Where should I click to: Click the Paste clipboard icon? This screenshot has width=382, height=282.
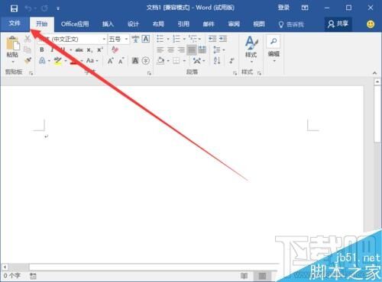[x=13, y=43]
